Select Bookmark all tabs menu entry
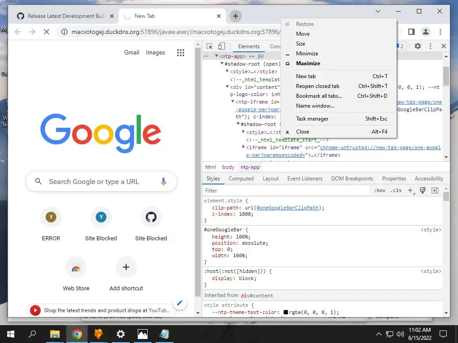 click(x=339, y=96)
